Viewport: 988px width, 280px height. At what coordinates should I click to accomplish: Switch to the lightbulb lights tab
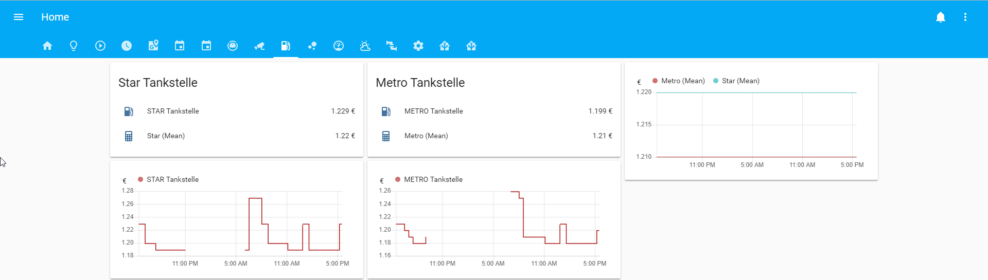point(74,46)
